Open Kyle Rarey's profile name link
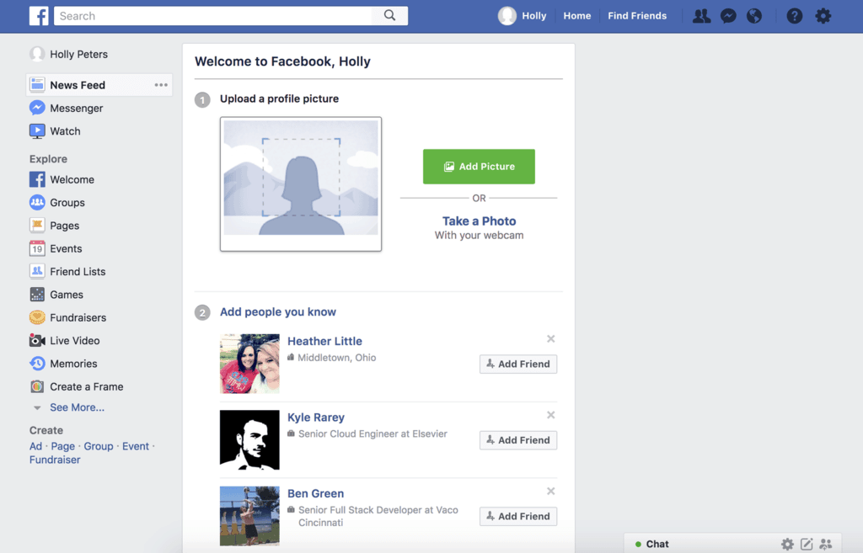The width and height of the screenshot is (863, 553). click(316, 417)
